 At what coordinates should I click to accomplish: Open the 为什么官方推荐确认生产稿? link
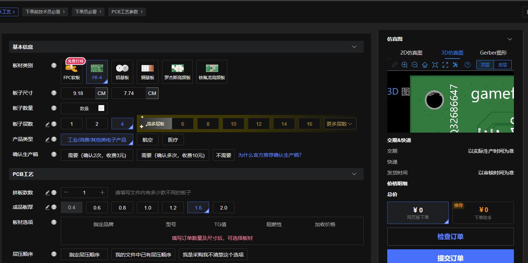point(270,155)
